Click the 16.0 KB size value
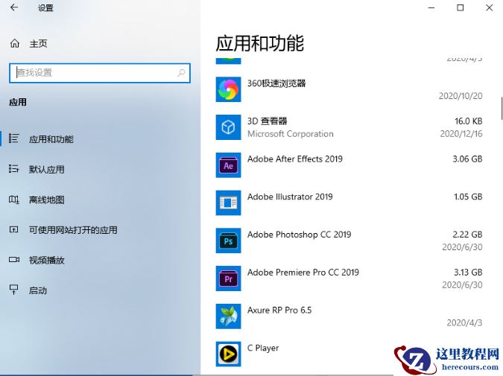503x376 pixels. (469, 121)
